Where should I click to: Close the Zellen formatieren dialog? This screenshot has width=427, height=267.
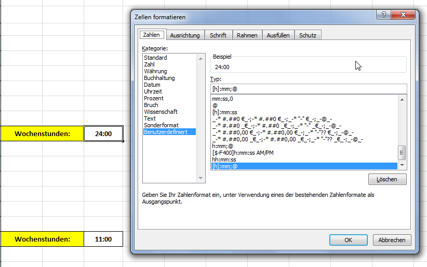(x=403, y=15)
